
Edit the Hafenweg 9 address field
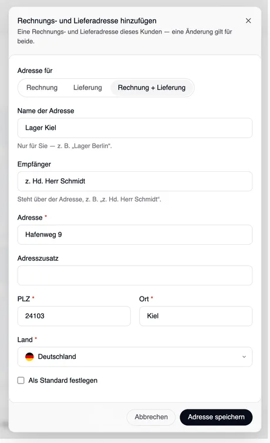[x=135, y=235]
